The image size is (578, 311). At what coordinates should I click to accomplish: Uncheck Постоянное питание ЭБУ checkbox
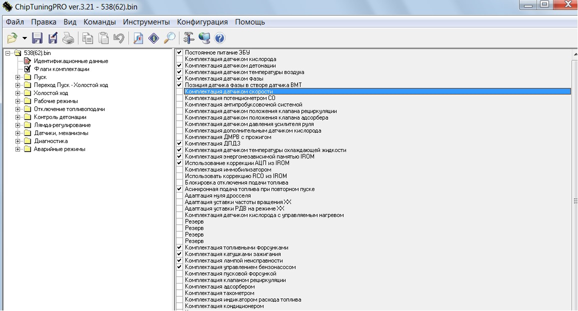pyautogui.click(x=179, y=52)
